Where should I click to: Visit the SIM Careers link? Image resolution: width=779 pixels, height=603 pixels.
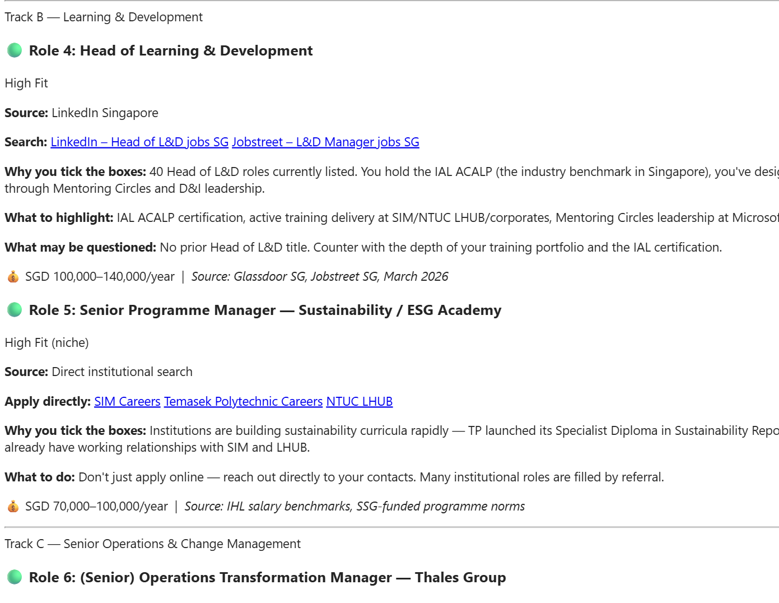tap(127, 401)
